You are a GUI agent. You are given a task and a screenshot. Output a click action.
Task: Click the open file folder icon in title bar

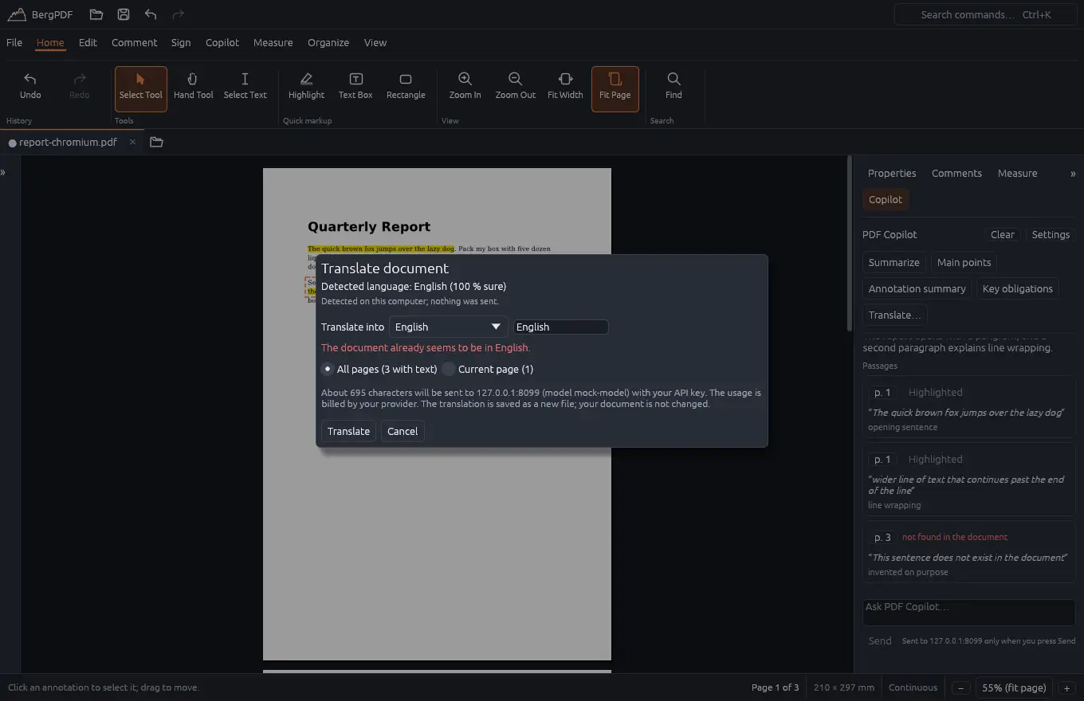96,14
